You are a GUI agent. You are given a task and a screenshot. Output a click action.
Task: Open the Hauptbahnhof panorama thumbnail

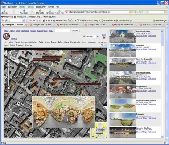(x=123, y=92)
